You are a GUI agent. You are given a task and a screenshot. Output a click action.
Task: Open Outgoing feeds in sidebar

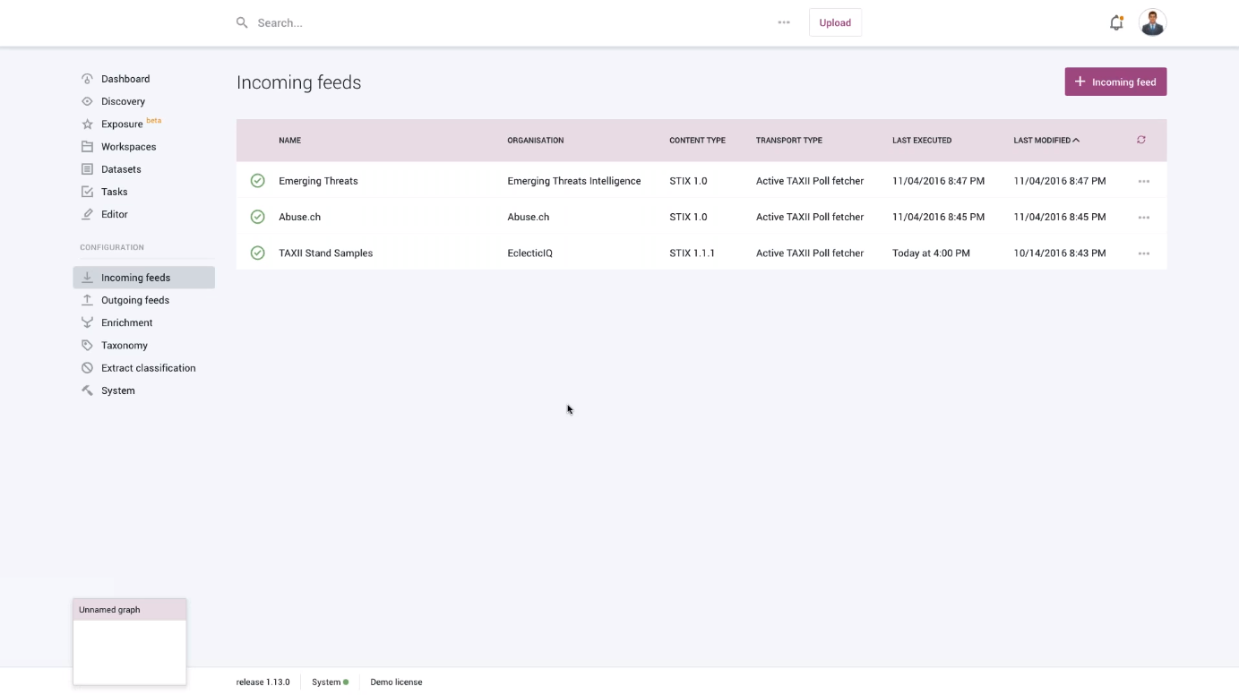pos(135,300)
